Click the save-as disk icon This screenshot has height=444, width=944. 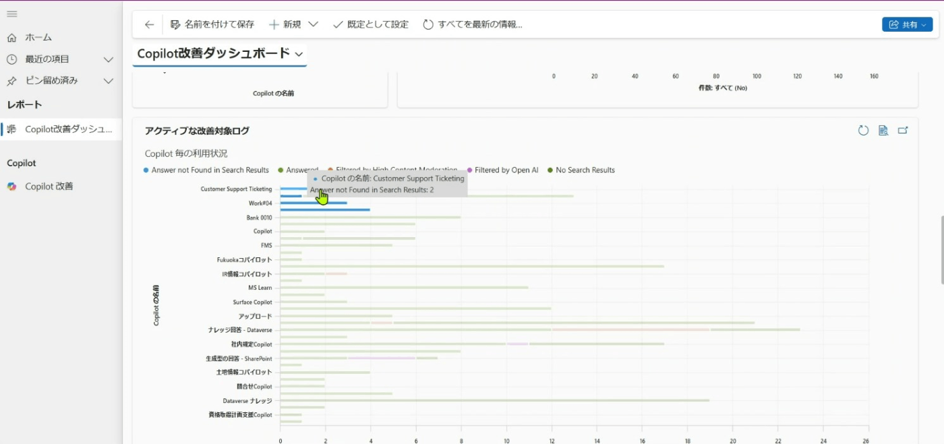click(x=175, y=24)
